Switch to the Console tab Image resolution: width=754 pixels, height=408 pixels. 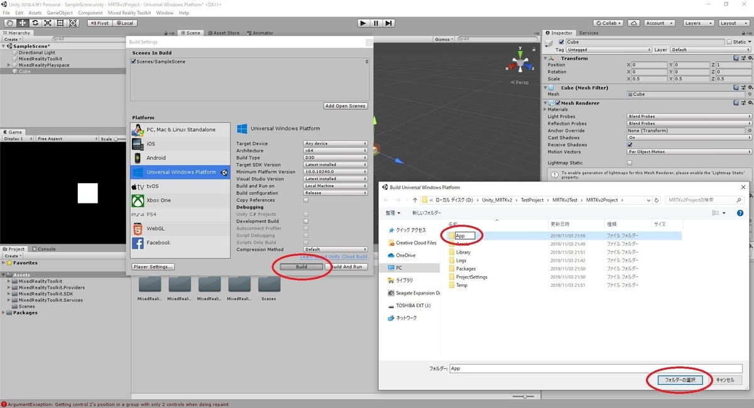[44, 249]
